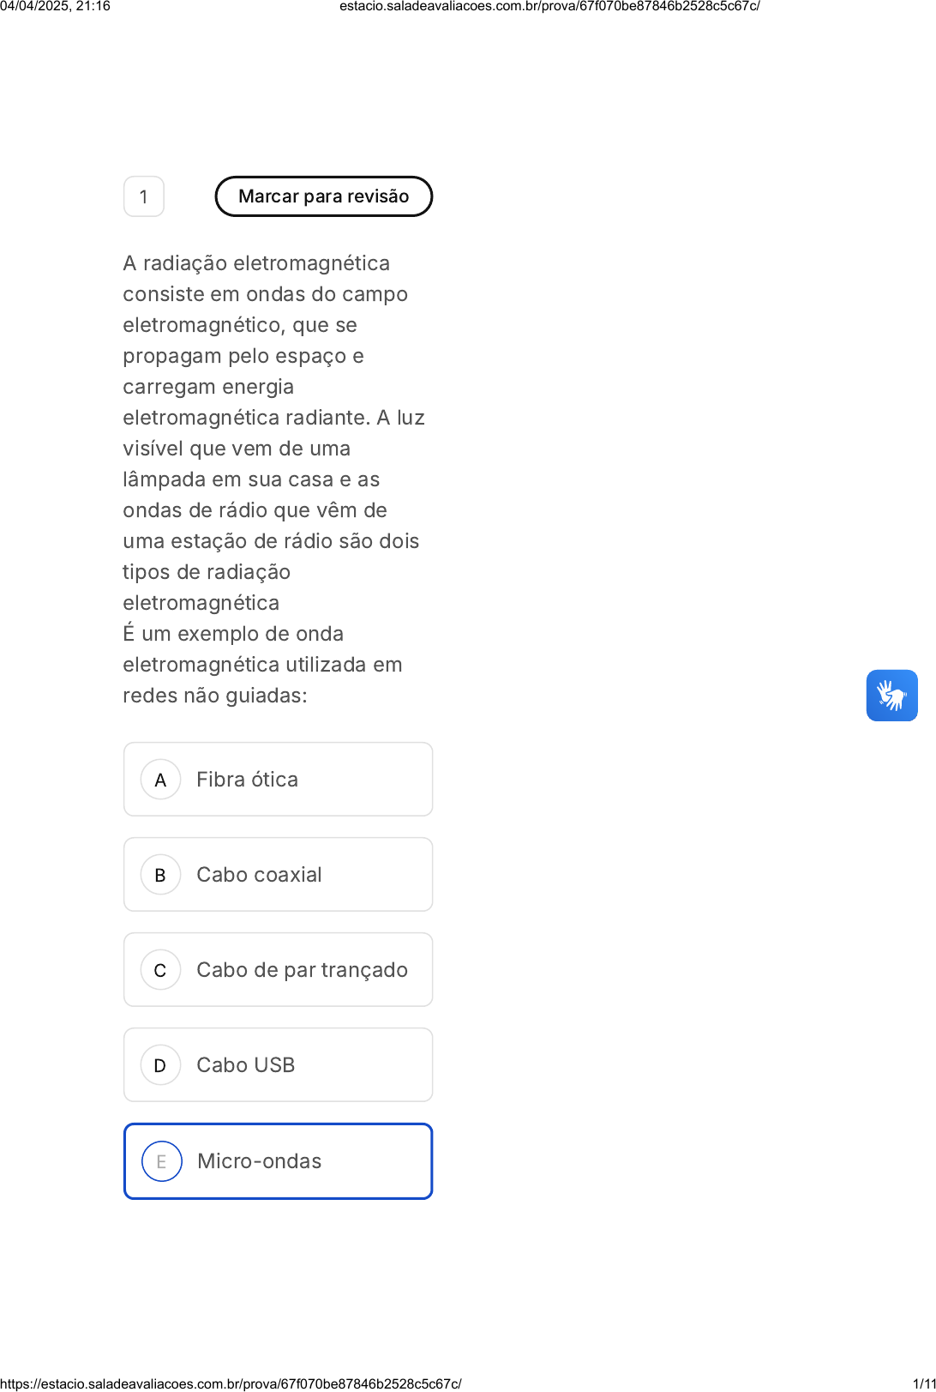
Task: Pick the Cabo de par trançado answer
Action: [x=302, y=970]
